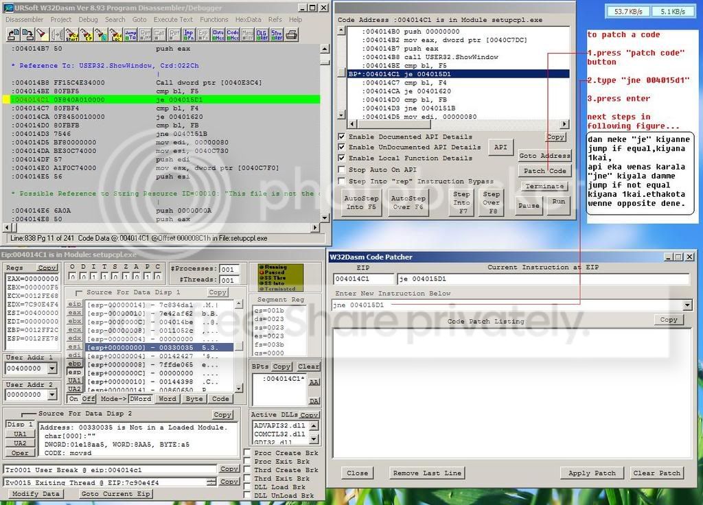Select the esp register source button
This screenshot has width=703, height=505.
pos(74,372)
